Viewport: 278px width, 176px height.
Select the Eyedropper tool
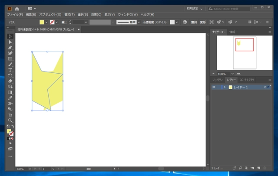pyautogui.click(x=10, y=98)
